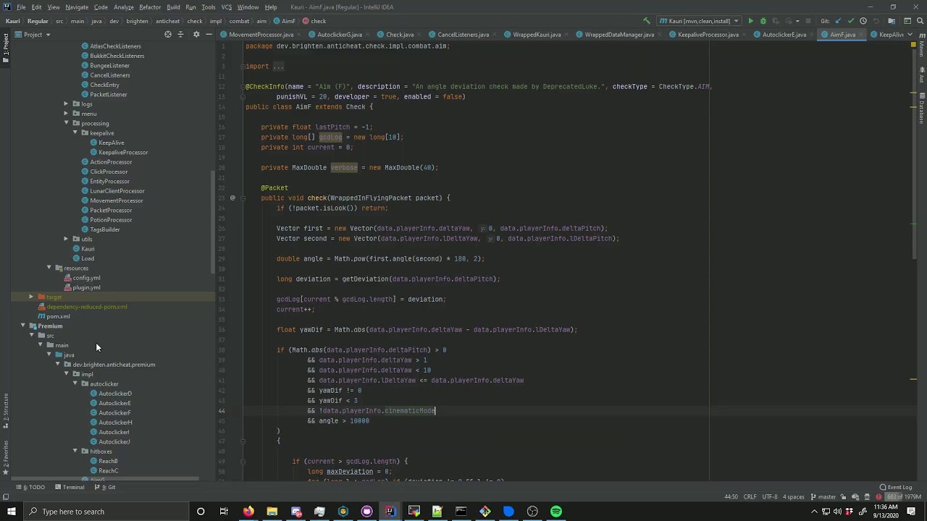Click locate file crosshair in Project panel
Viewport: 927px width, 521px height.
pos(168,34)
